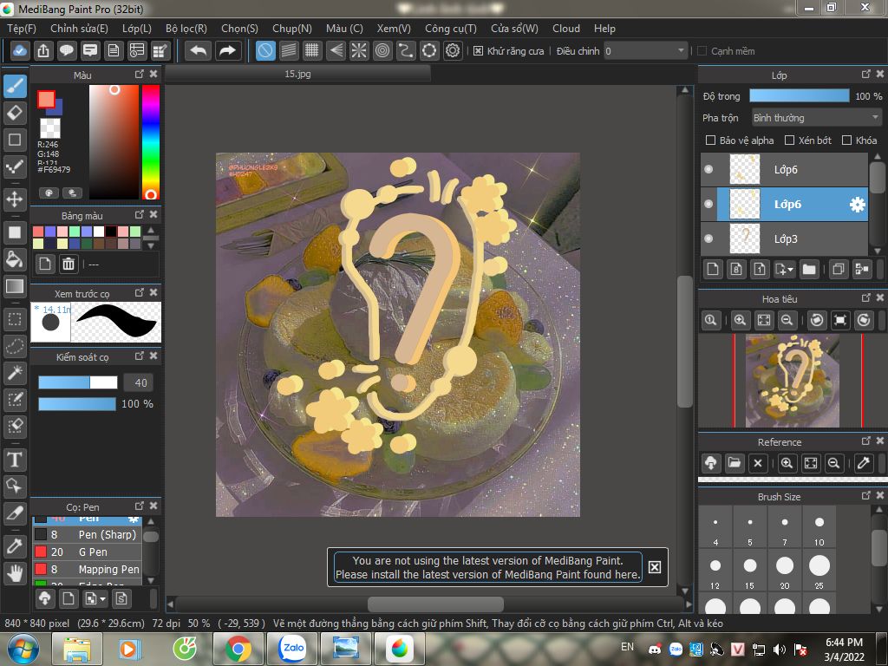
Task: Toggle the Cạnh mềm checkbox
Action: 702,51
